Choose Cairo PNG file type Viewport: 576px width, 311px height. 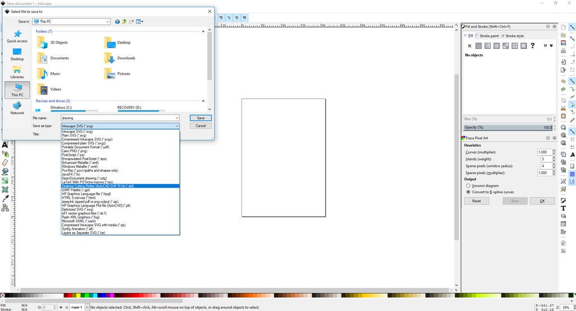click(120, 151)
